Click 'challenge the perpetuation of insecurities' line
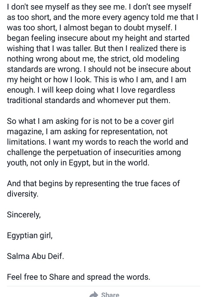The width and height of the screenshot is (207, 297). click(x=94, y=152)
